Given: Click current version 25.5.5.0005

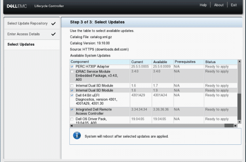Looking at the screenshot, I should click(x=140, y=67).
